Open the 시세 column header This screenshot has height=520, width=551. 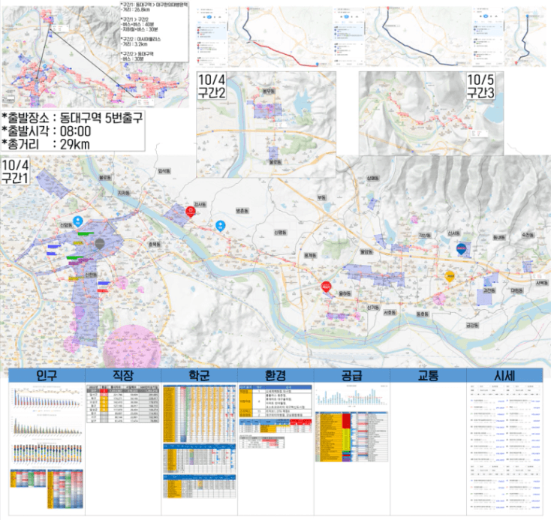[x=504, y=375]
